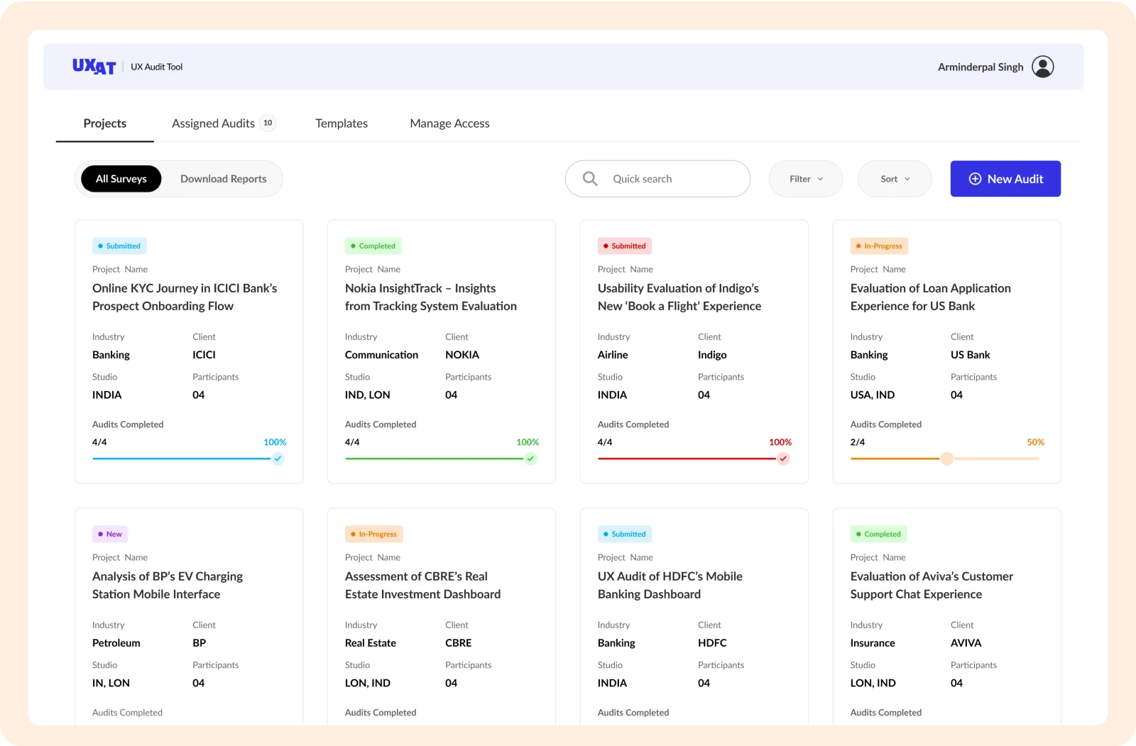This screenshot has width=1136, height=746.
Task: Open the Nokia InsightTrack project title
Action: [x=430, y=297]
